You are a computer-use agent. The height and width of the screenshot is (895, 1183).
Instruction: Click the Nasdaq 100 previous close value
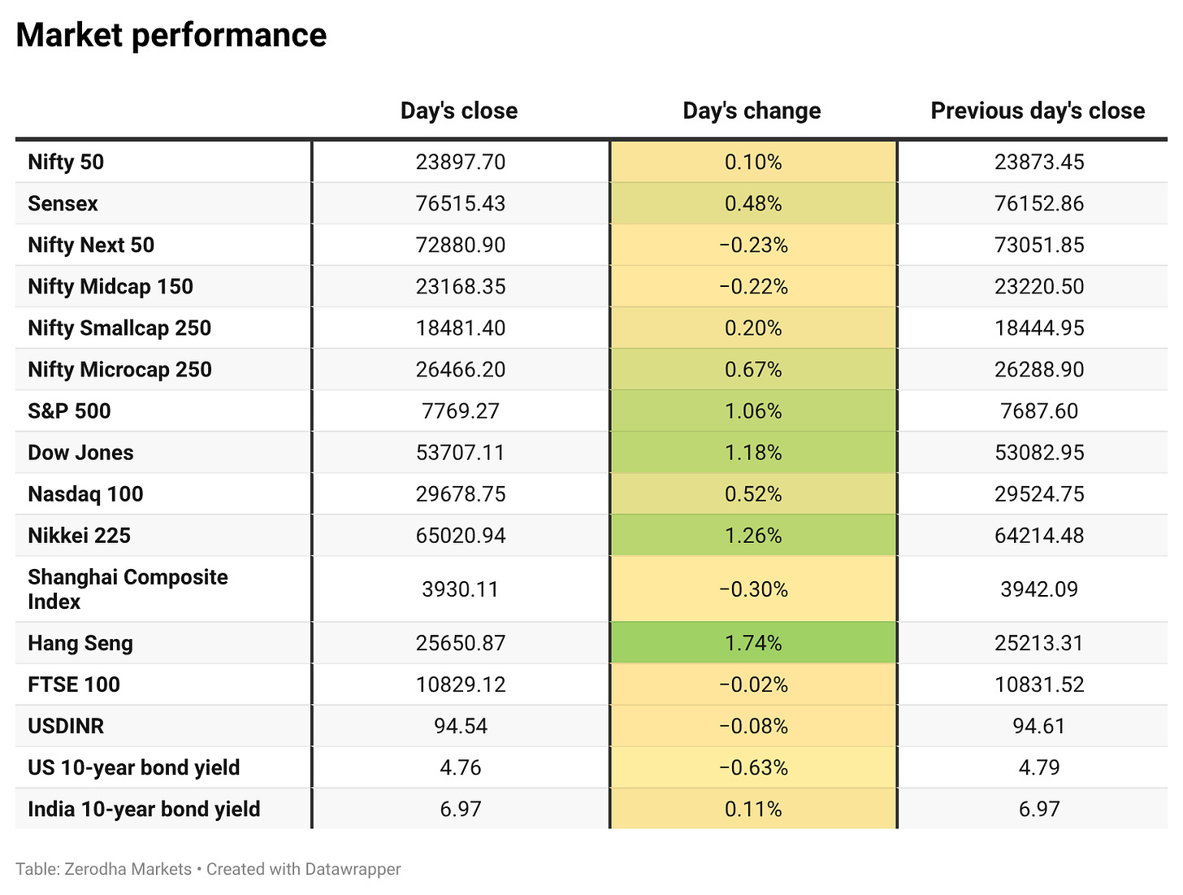1039,494
